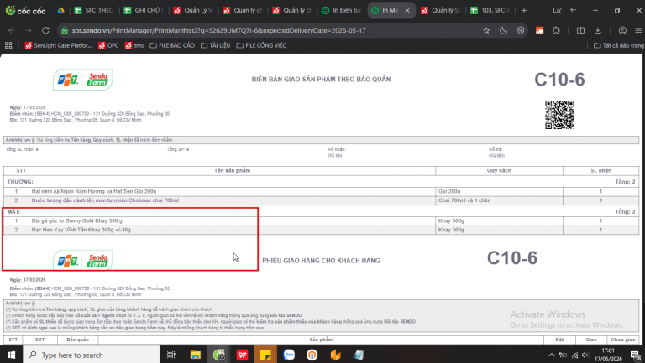Image resolution: width=645 pixels, height=363 pixels.
Task: Switch to the Quản Lý V tab
Action: (x=193, y=11)
